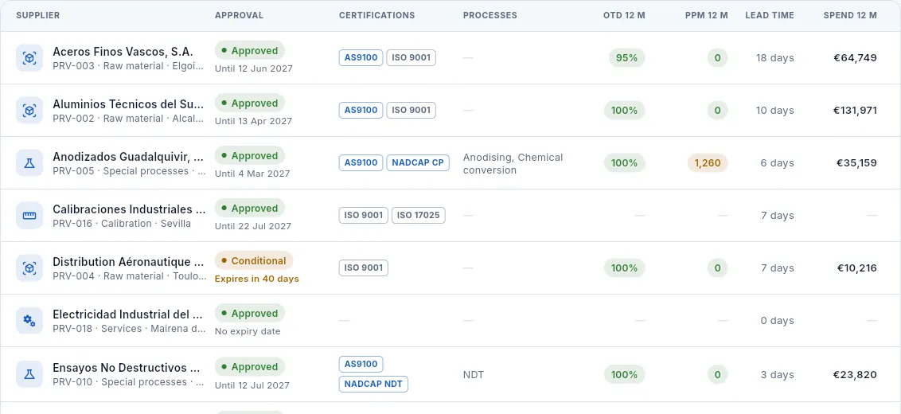Click the flask icon for Ensayos No Destructivos
901x414 pixels.
click(29, 374)
